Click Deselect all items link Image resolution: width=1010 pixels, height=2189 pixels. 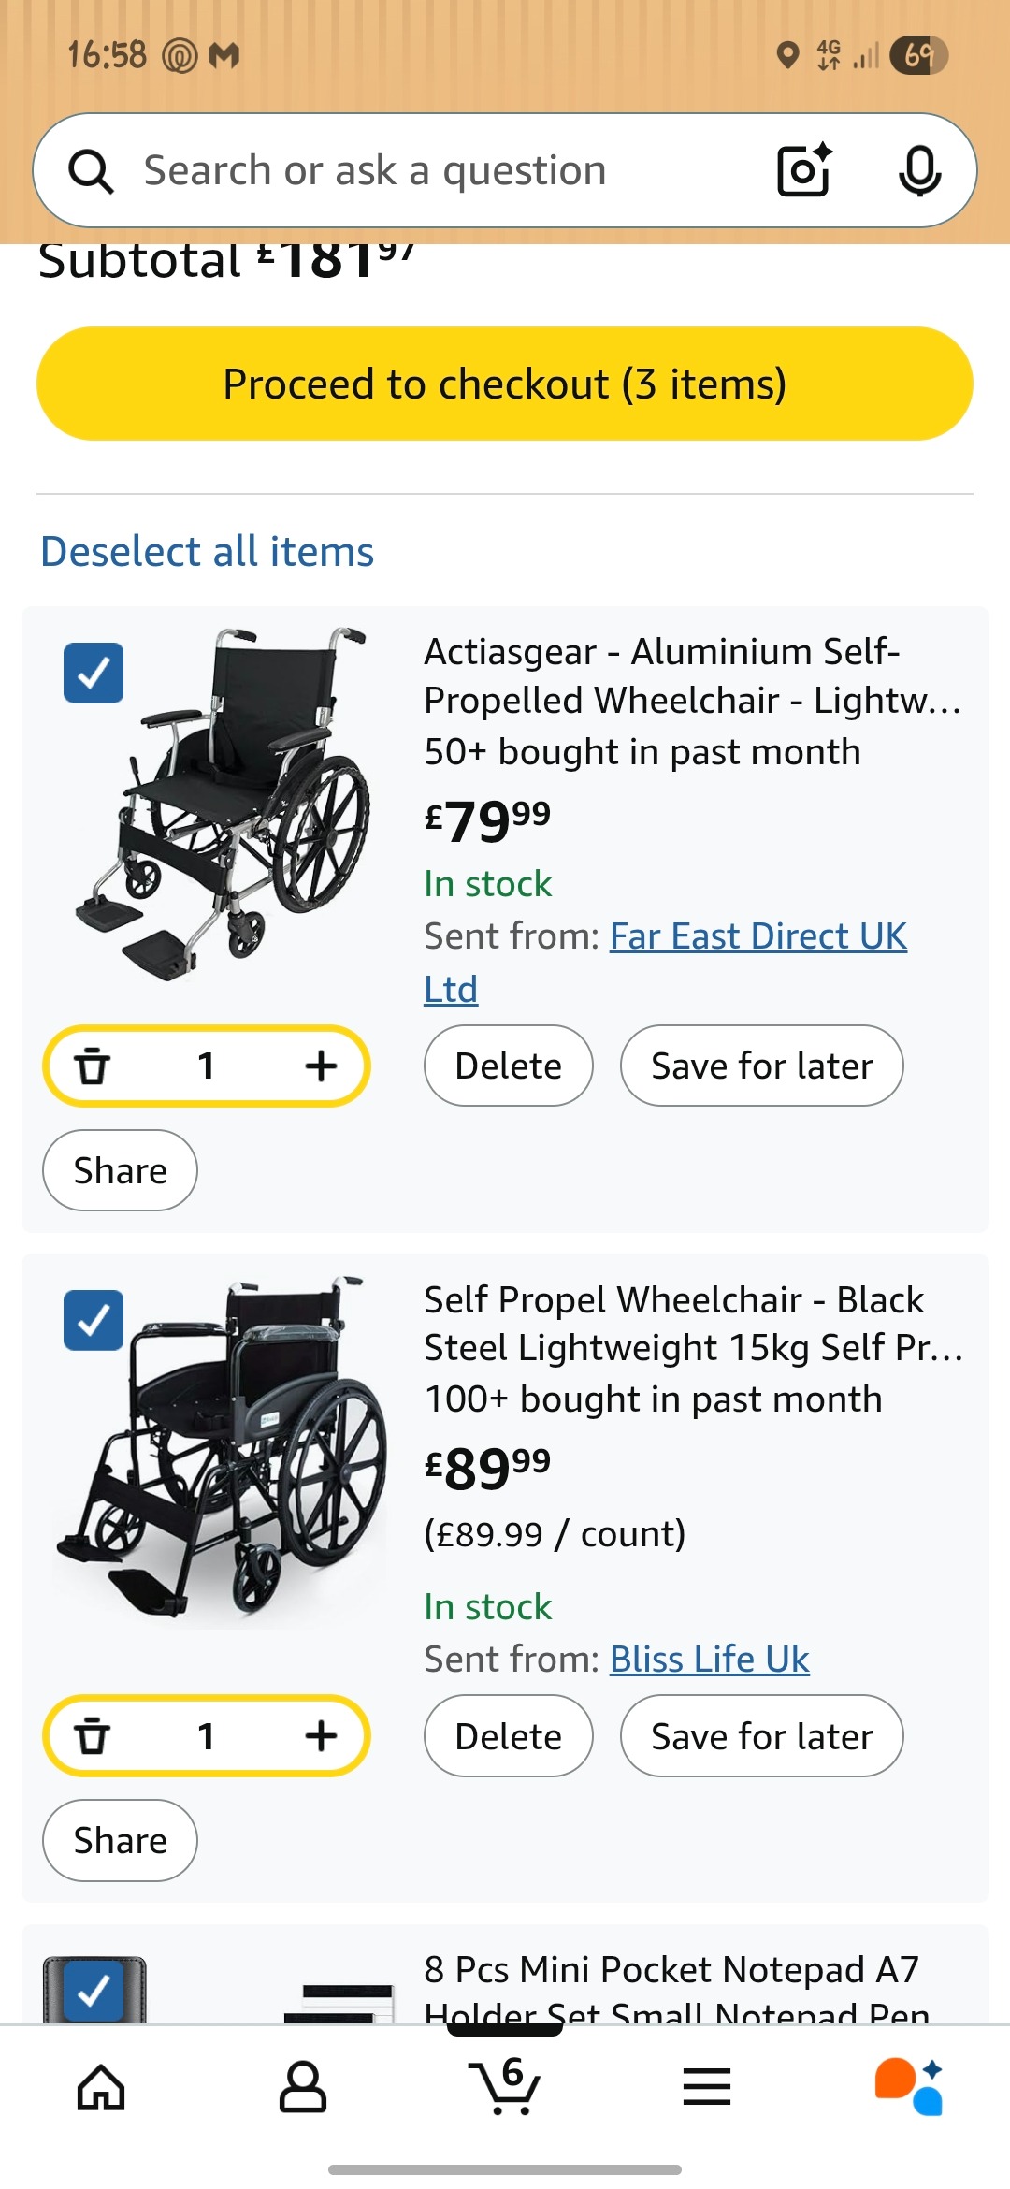tap(208, 552)
